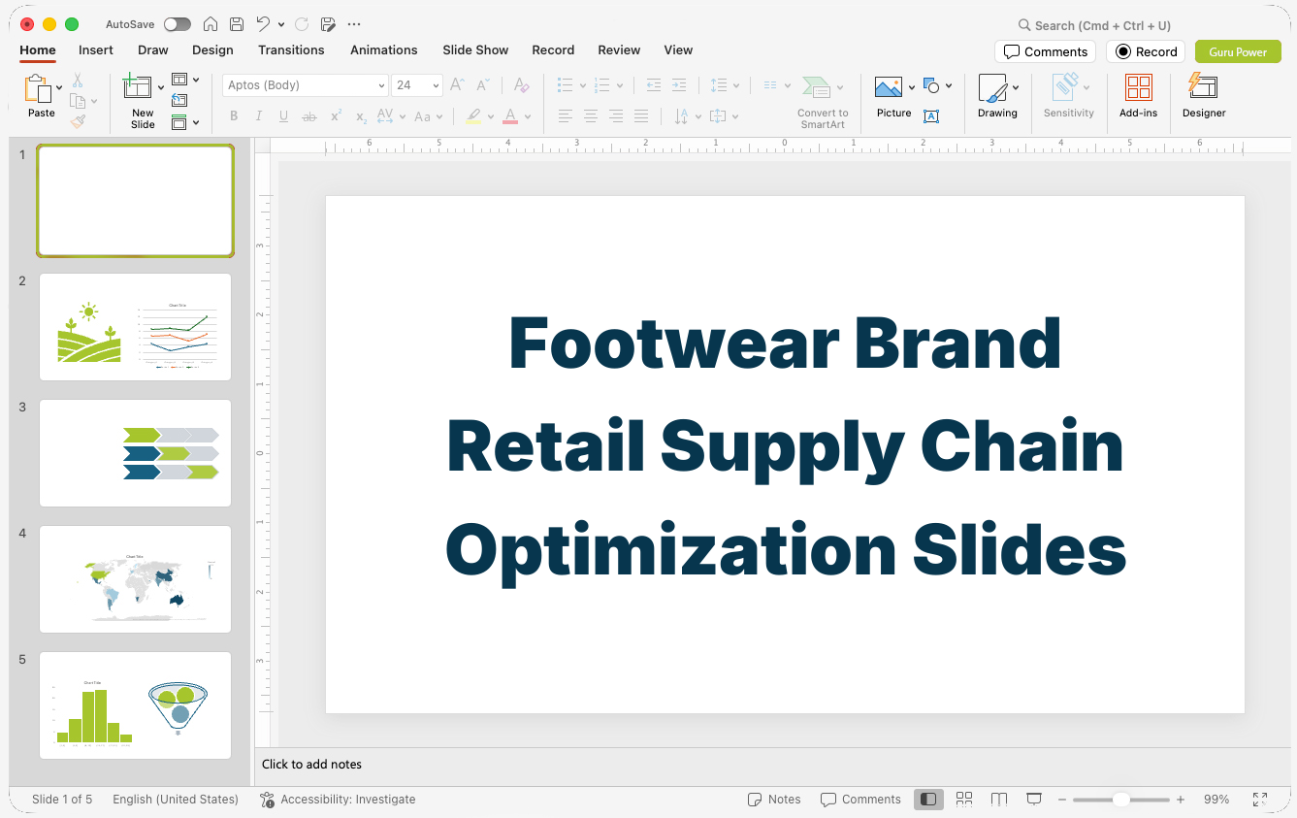
Task: Expand the New Slide layout arrow
Action: click(161, 87)
